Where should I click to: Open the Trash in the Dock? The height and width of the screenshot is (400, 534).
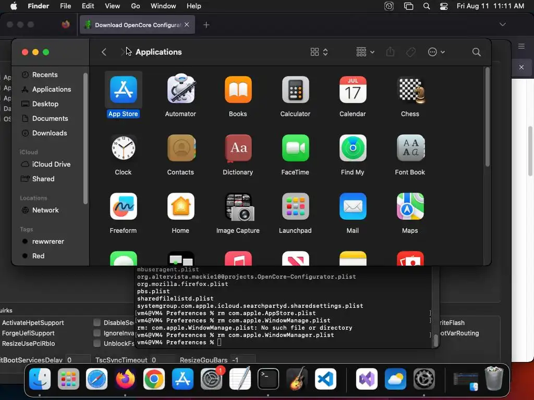click(494, 378)
